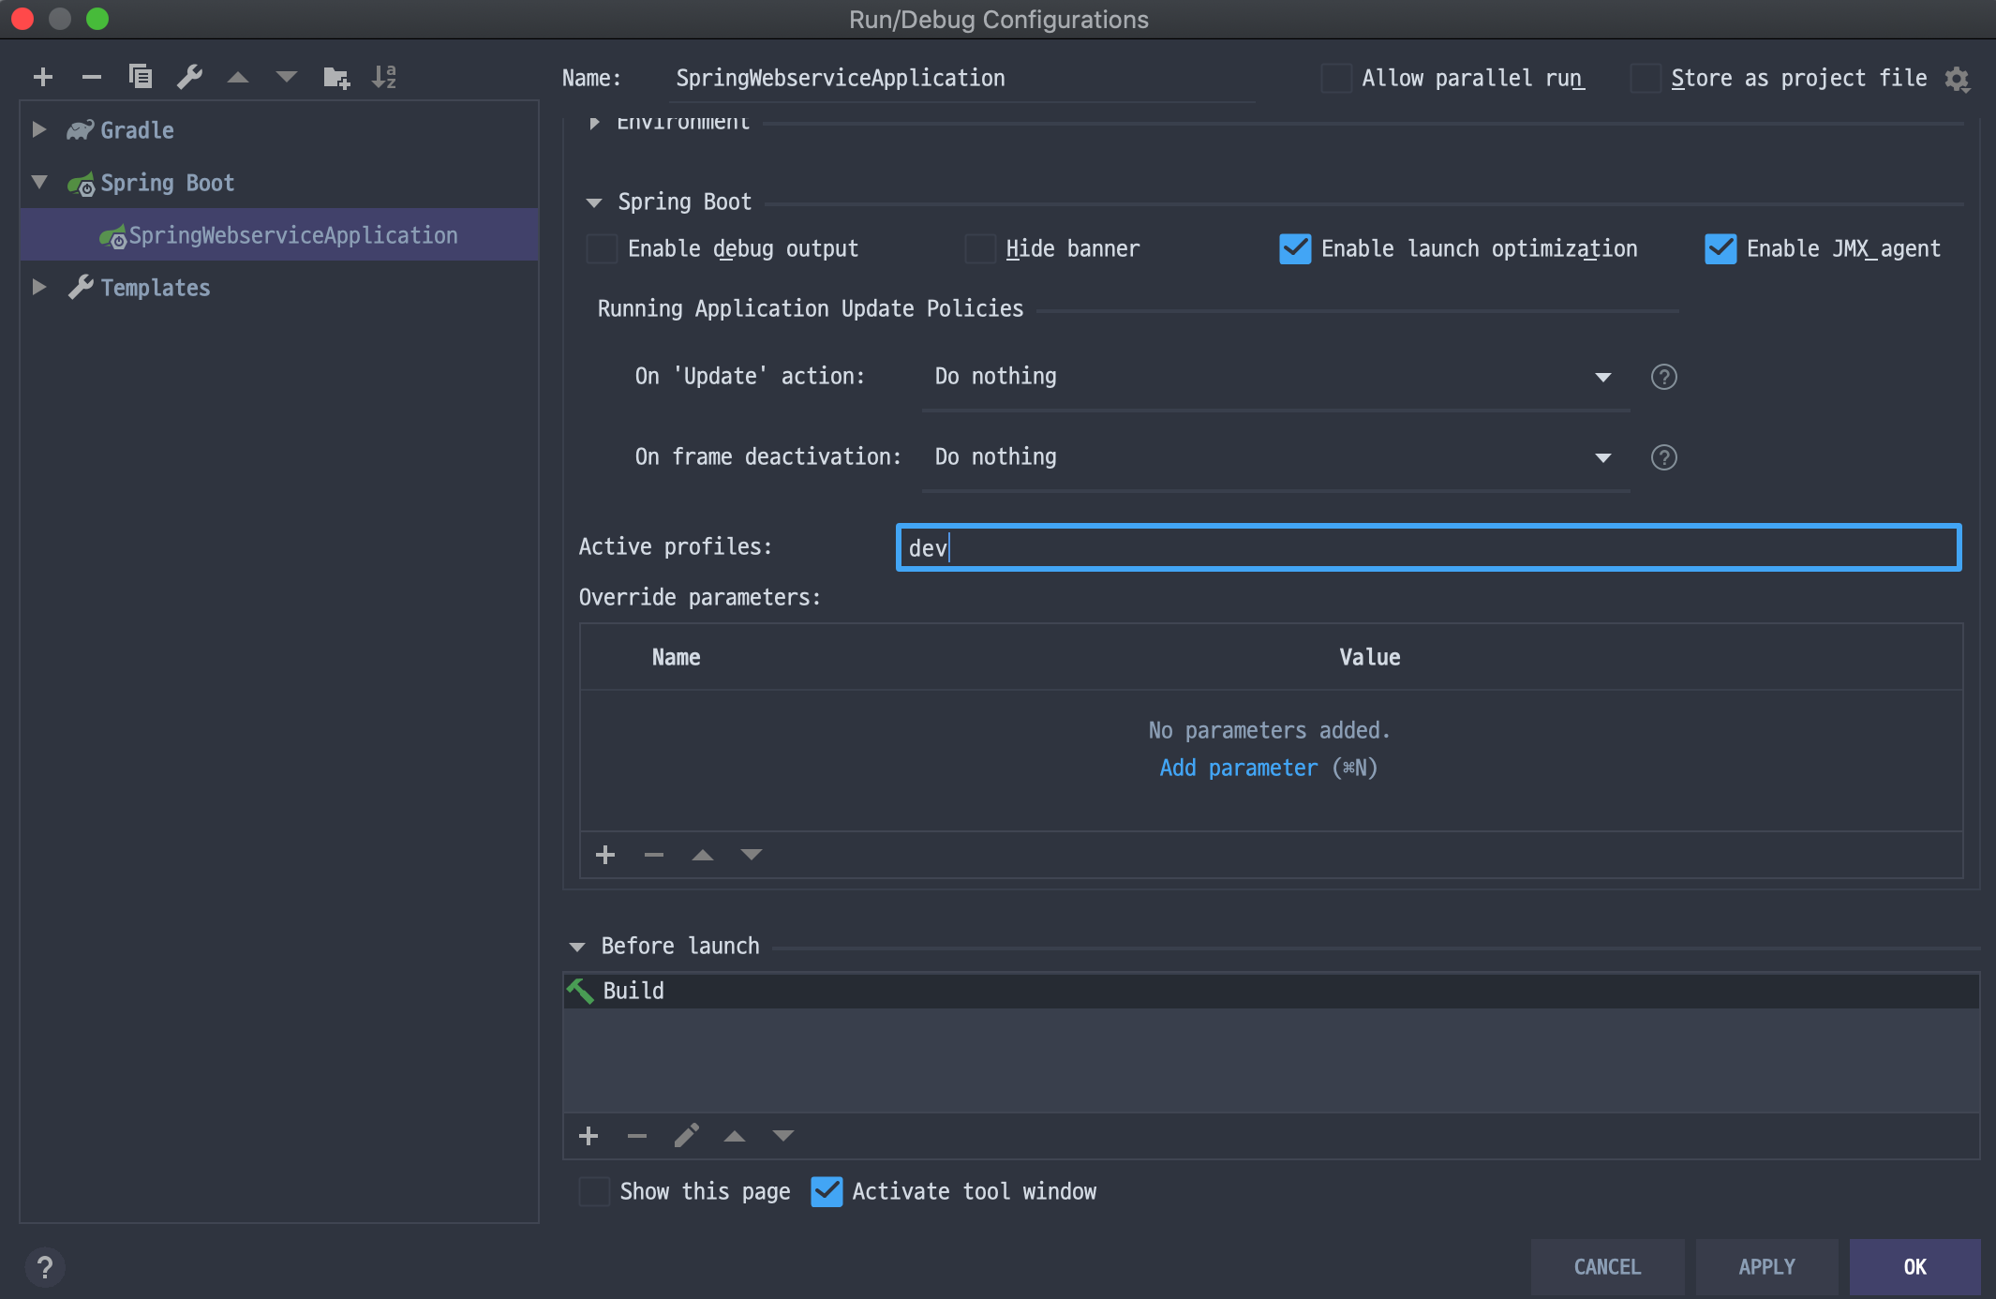Click the Add parameter link
Image resolution: width=1996 pixels, height=1299 pixels.
coord(1238,768)
